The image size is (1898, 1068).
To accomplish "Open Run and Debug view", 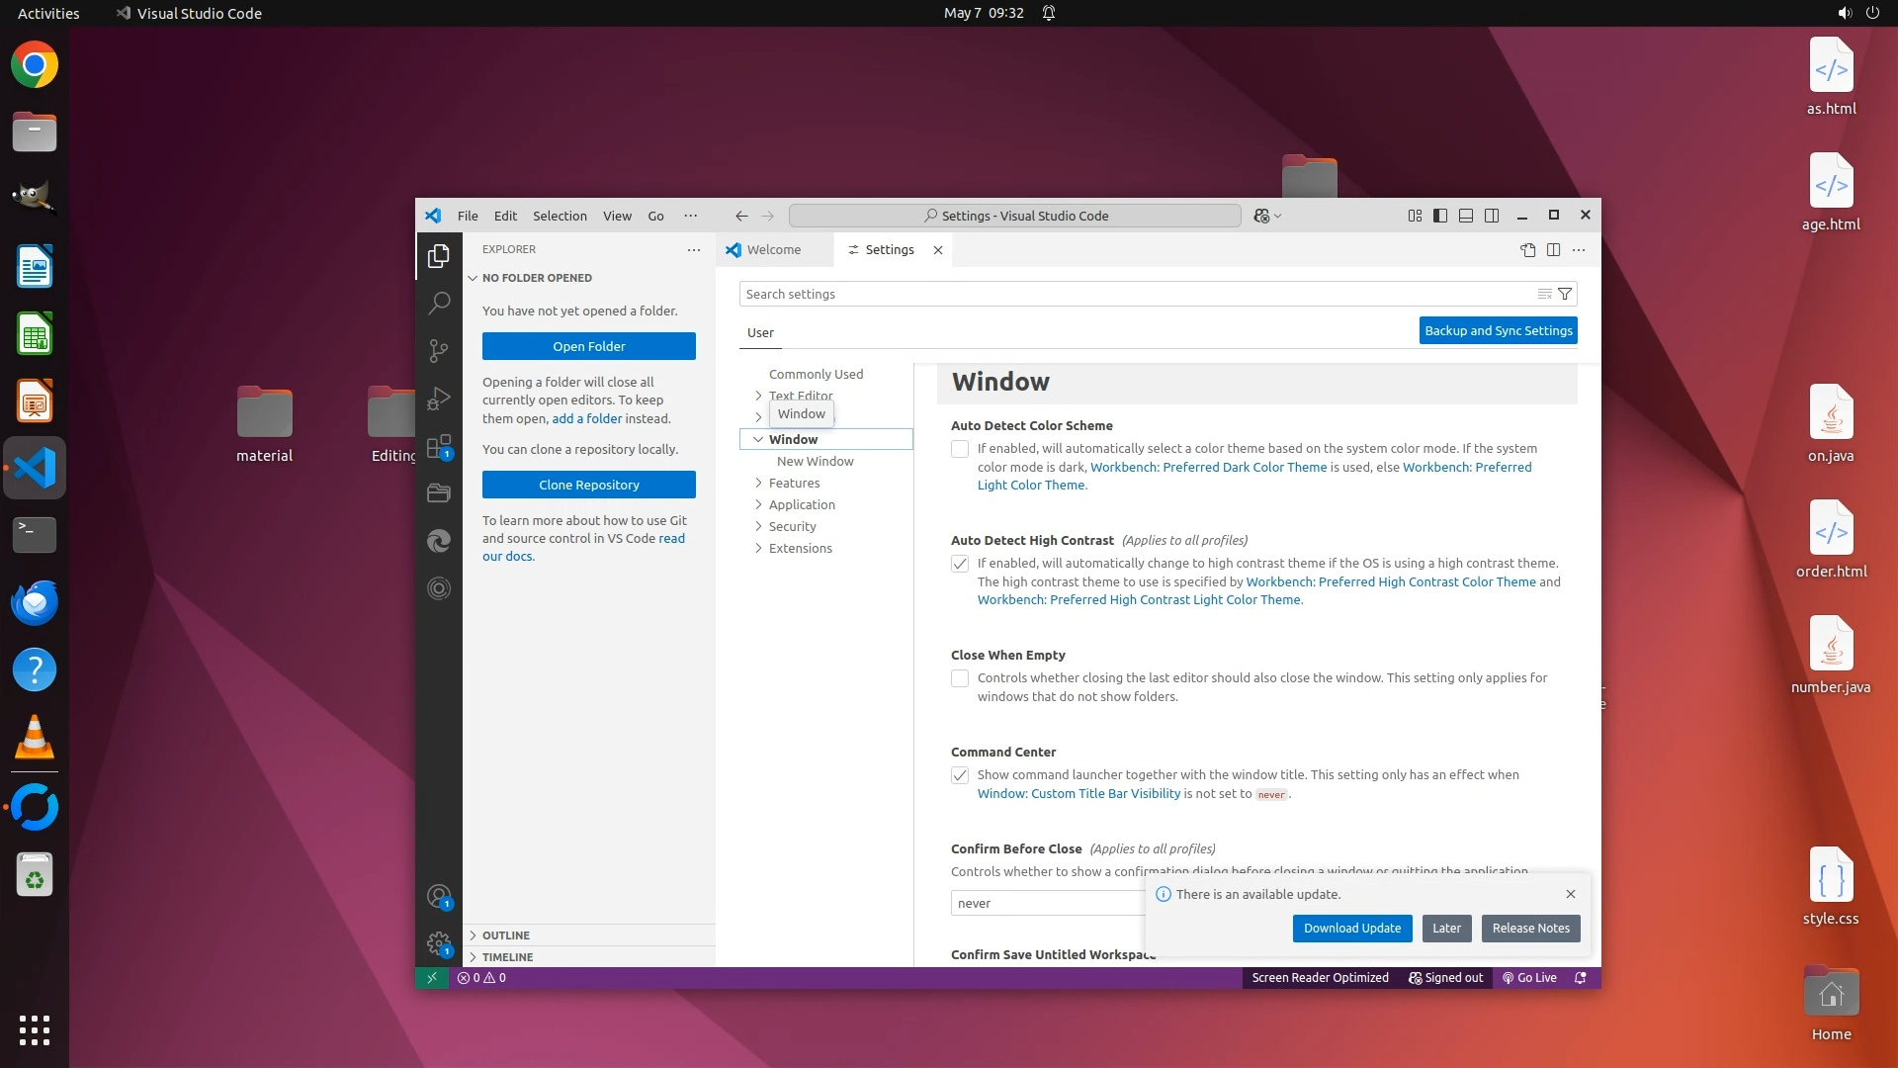I will coord(439,399).
